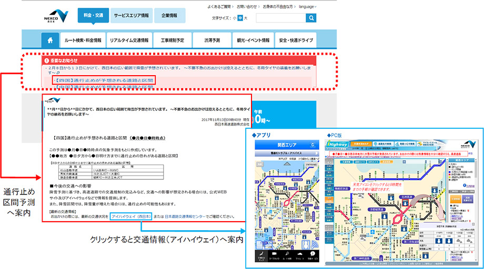Click the NEXCO logo in the notice document
The image size is (484, 269).
(x=53, y=100)
